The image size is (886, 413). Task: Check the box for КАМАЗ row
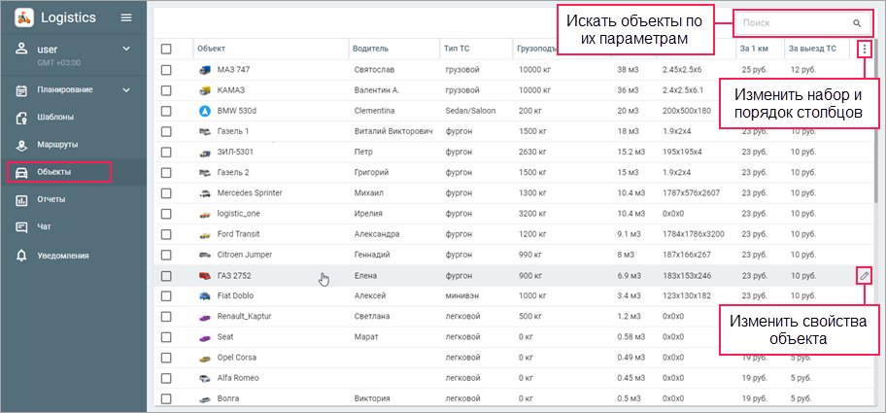pyautogui.click(x=166, y=90)
